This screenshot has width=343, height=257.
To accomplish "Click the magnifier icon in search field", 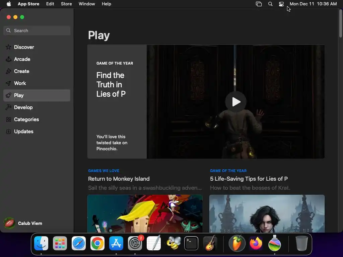I will [x=8, y=30].
